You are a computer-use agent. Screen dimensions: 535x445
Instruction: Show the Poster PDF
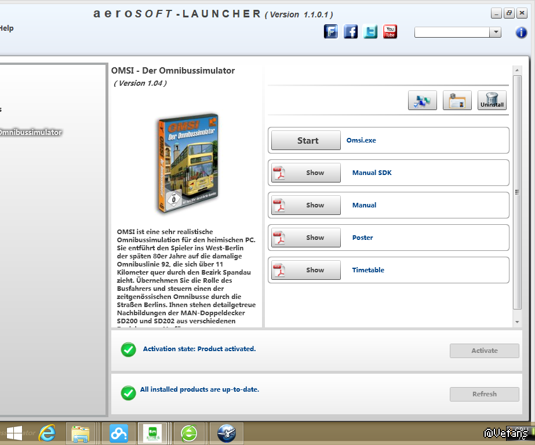(305, 238)
